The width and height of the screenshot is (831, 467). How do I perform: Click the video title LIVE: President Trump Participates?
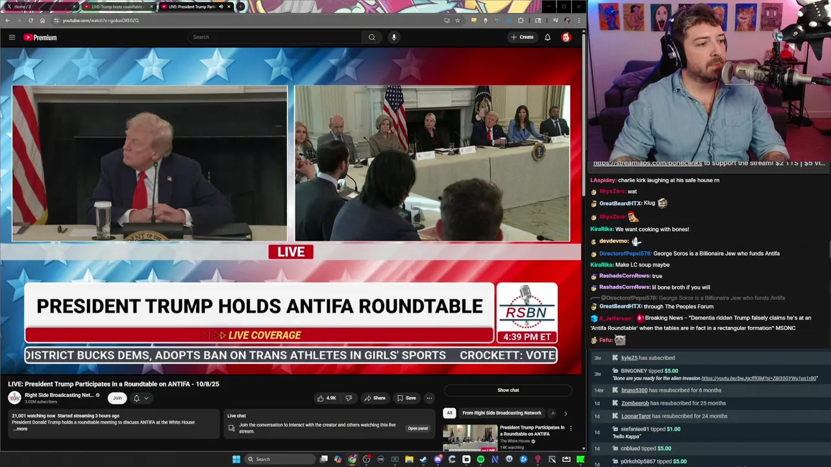(114, 384)
